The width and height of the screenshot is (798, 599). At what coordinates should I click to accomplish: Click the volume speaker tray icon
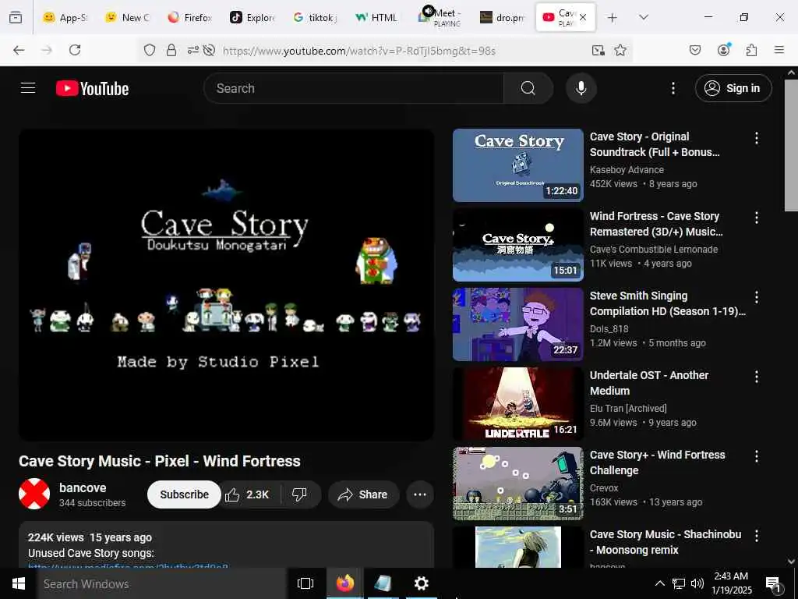coord(697,583)
